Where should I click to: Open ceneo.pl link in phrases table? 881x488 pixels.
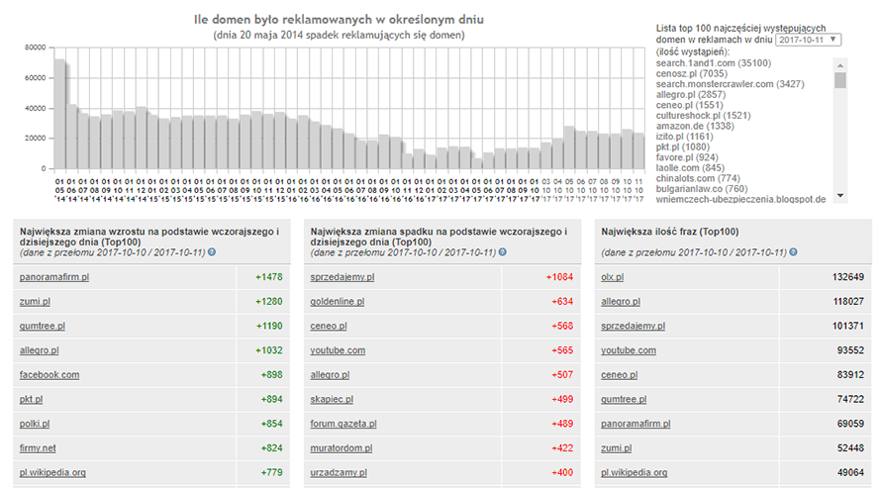tap(619, 374)
